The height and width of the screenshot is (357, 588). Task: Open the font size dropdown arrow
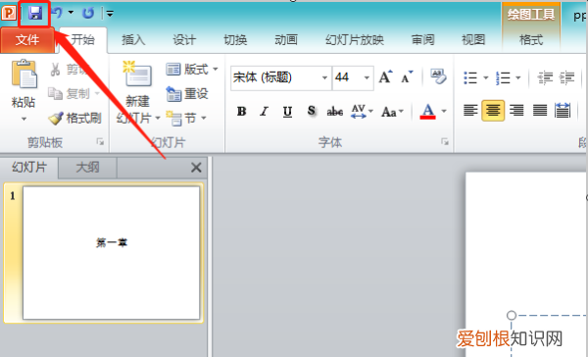(367, 77)
